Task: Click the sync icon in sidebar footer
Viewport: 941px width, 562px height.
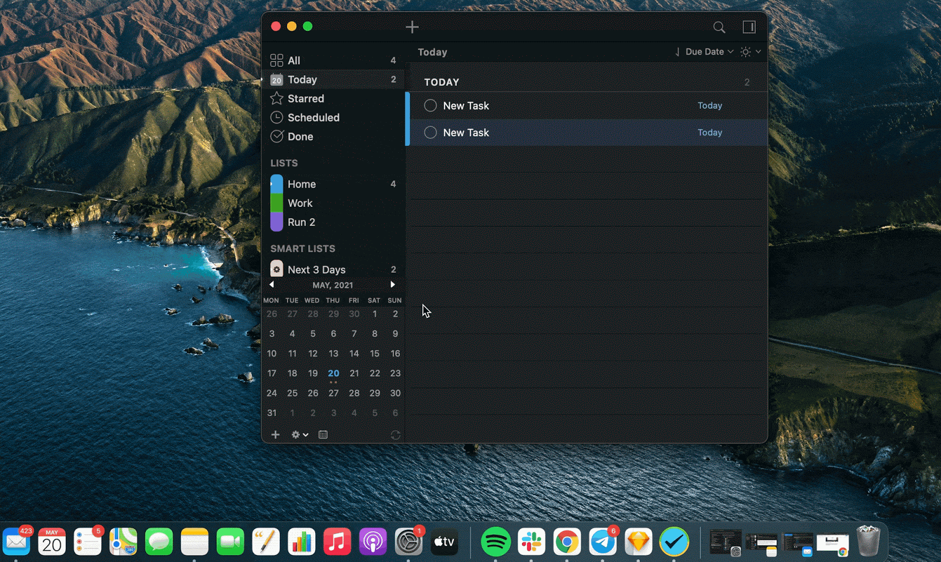Action: (x=395, y=435)
